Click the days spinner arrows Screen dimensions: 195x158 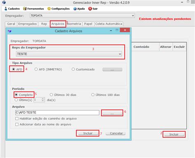tap(43, 100)
